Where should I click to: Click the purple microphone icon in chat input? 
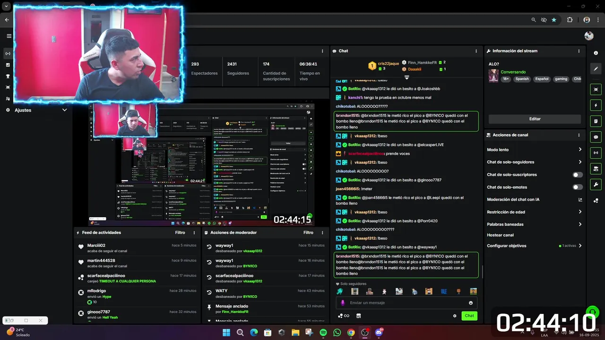[343, 303]
